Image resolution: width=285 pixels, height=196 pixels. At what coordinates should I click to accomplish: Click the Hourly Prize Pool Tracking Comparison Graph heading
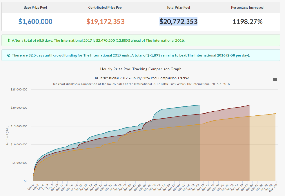pyautogui.click(x=141, y=69)
